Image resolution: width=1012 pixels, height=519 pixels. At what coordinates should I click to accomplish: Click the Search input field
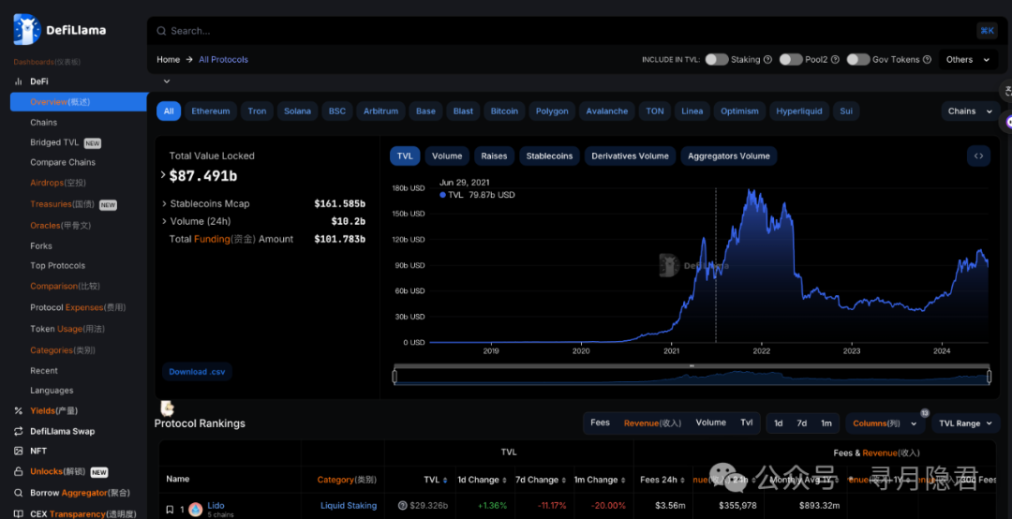pyautogui.click(x=562, y=31)
